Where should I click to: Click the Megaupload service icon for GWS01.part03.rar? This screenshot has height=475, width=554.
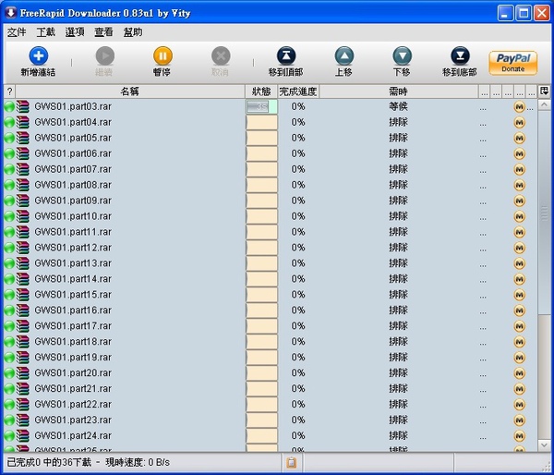(519, 107)
